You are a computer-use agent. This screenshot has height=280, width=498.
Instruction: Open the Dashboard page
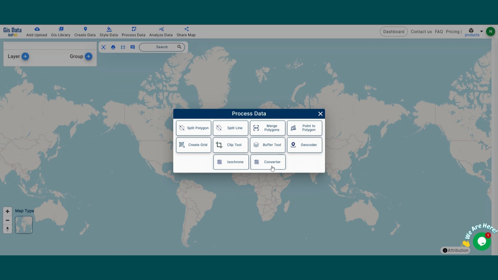(394, 31)
